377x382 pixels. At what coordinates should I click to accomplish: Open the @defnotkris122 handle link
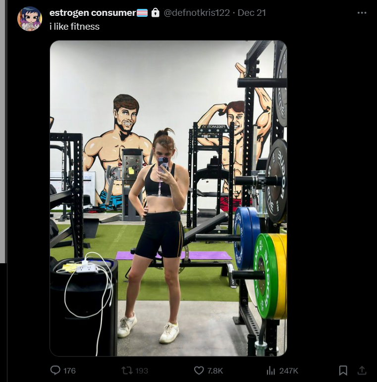tap(197, 13)
